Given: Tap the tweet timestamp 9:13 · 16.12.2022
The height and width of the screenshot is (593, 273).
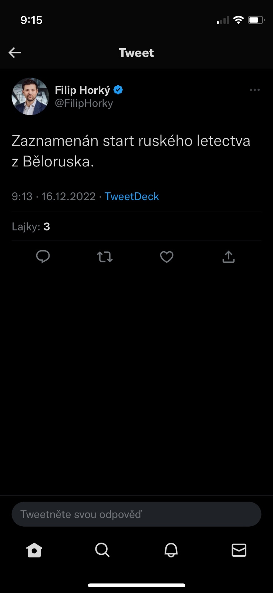Looking at the screenshot, I should tap(54, 196).
